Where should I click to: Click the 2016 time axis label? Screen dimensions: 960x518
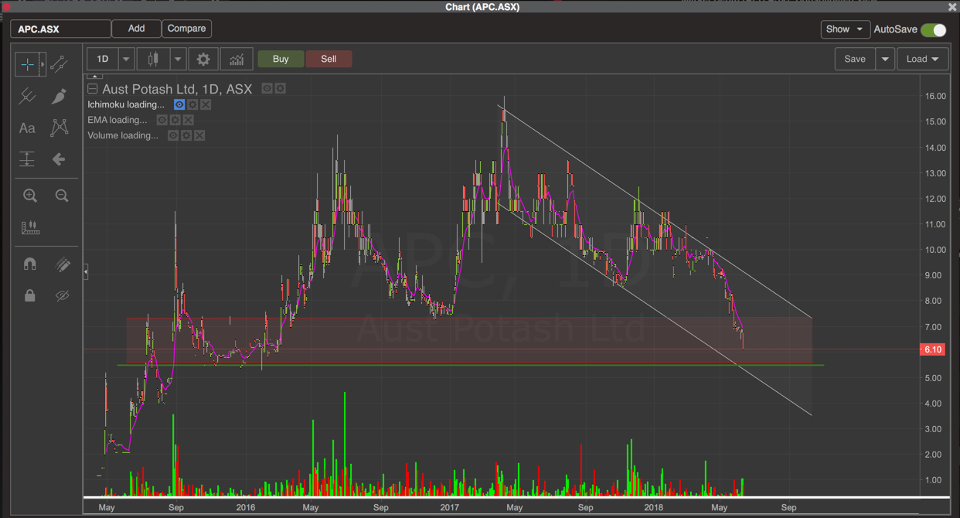pyautogui.click(x=246, y=507)
